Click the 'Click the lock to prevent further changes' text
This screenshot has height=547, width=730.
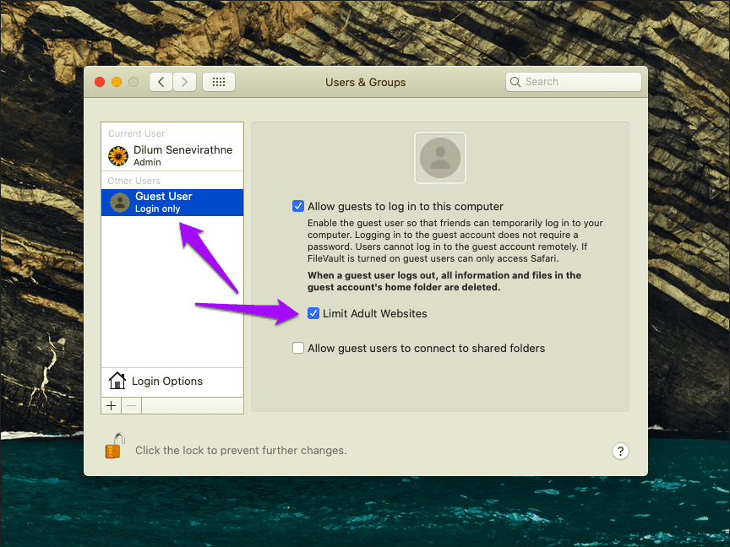[x=241, y=450]
